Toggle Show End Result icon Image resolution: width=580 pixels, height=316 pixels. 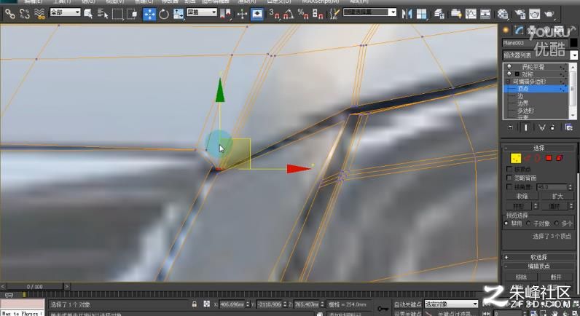pyautogui.click(x=525, y=127)
